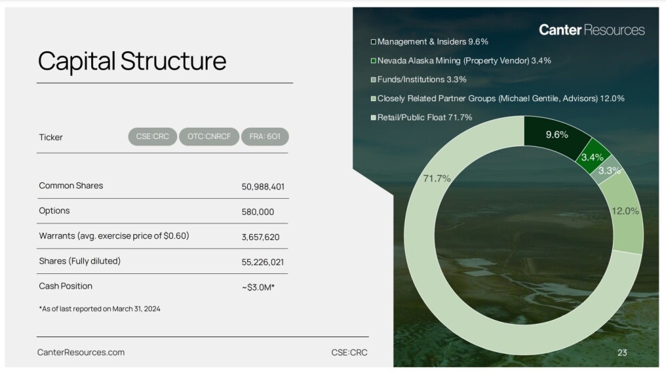Click the Canter Resources logo
The height and width of the screenshot is (375, 666).
[x=591, y=30]
